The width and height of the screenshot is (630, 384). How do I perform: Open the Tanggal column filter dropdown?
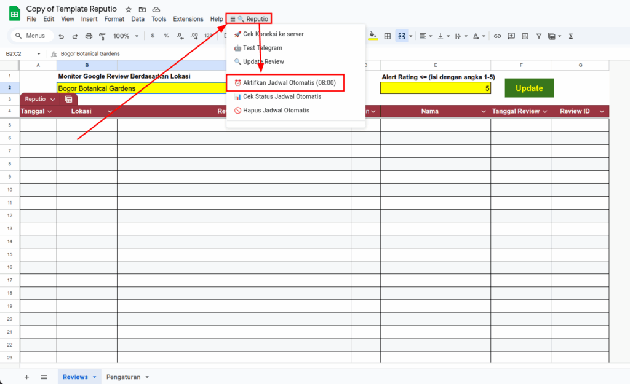pos(49,111)
